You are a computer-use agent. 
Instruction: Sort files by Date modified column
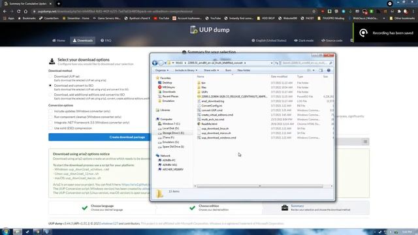point(279,77)
